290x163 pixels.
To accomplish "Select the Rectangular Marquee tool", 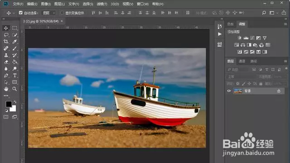I will [x=14, y=28].
